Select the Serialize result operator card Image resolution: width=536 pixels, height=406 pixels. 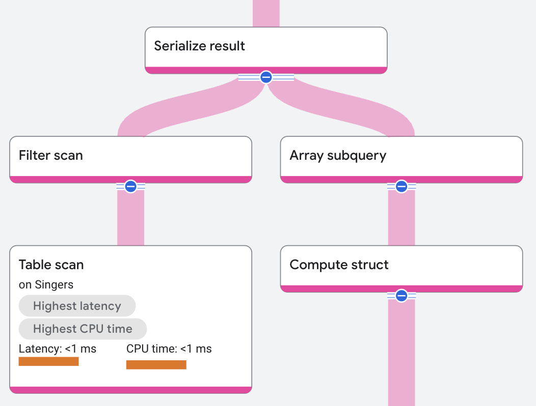266,47
